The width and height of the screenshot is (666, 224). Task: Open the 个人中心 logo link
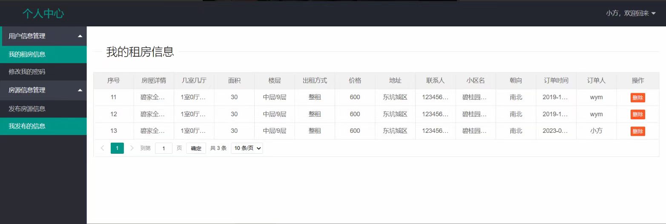point(43,14)
